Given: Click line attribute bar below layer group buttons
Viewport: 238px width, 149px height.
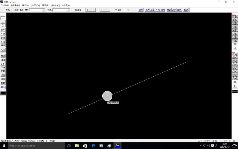Looking at the screenshot, I should click(235, 91).
